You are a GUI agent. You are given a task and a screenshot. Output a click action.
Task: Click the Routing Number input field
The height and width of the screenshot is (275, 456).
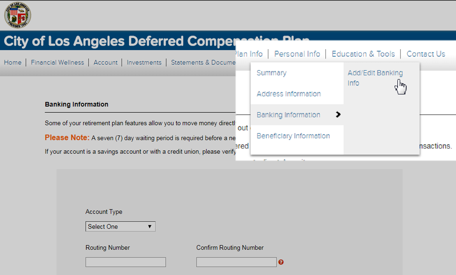pyautogui.click(x=126, y=262)
